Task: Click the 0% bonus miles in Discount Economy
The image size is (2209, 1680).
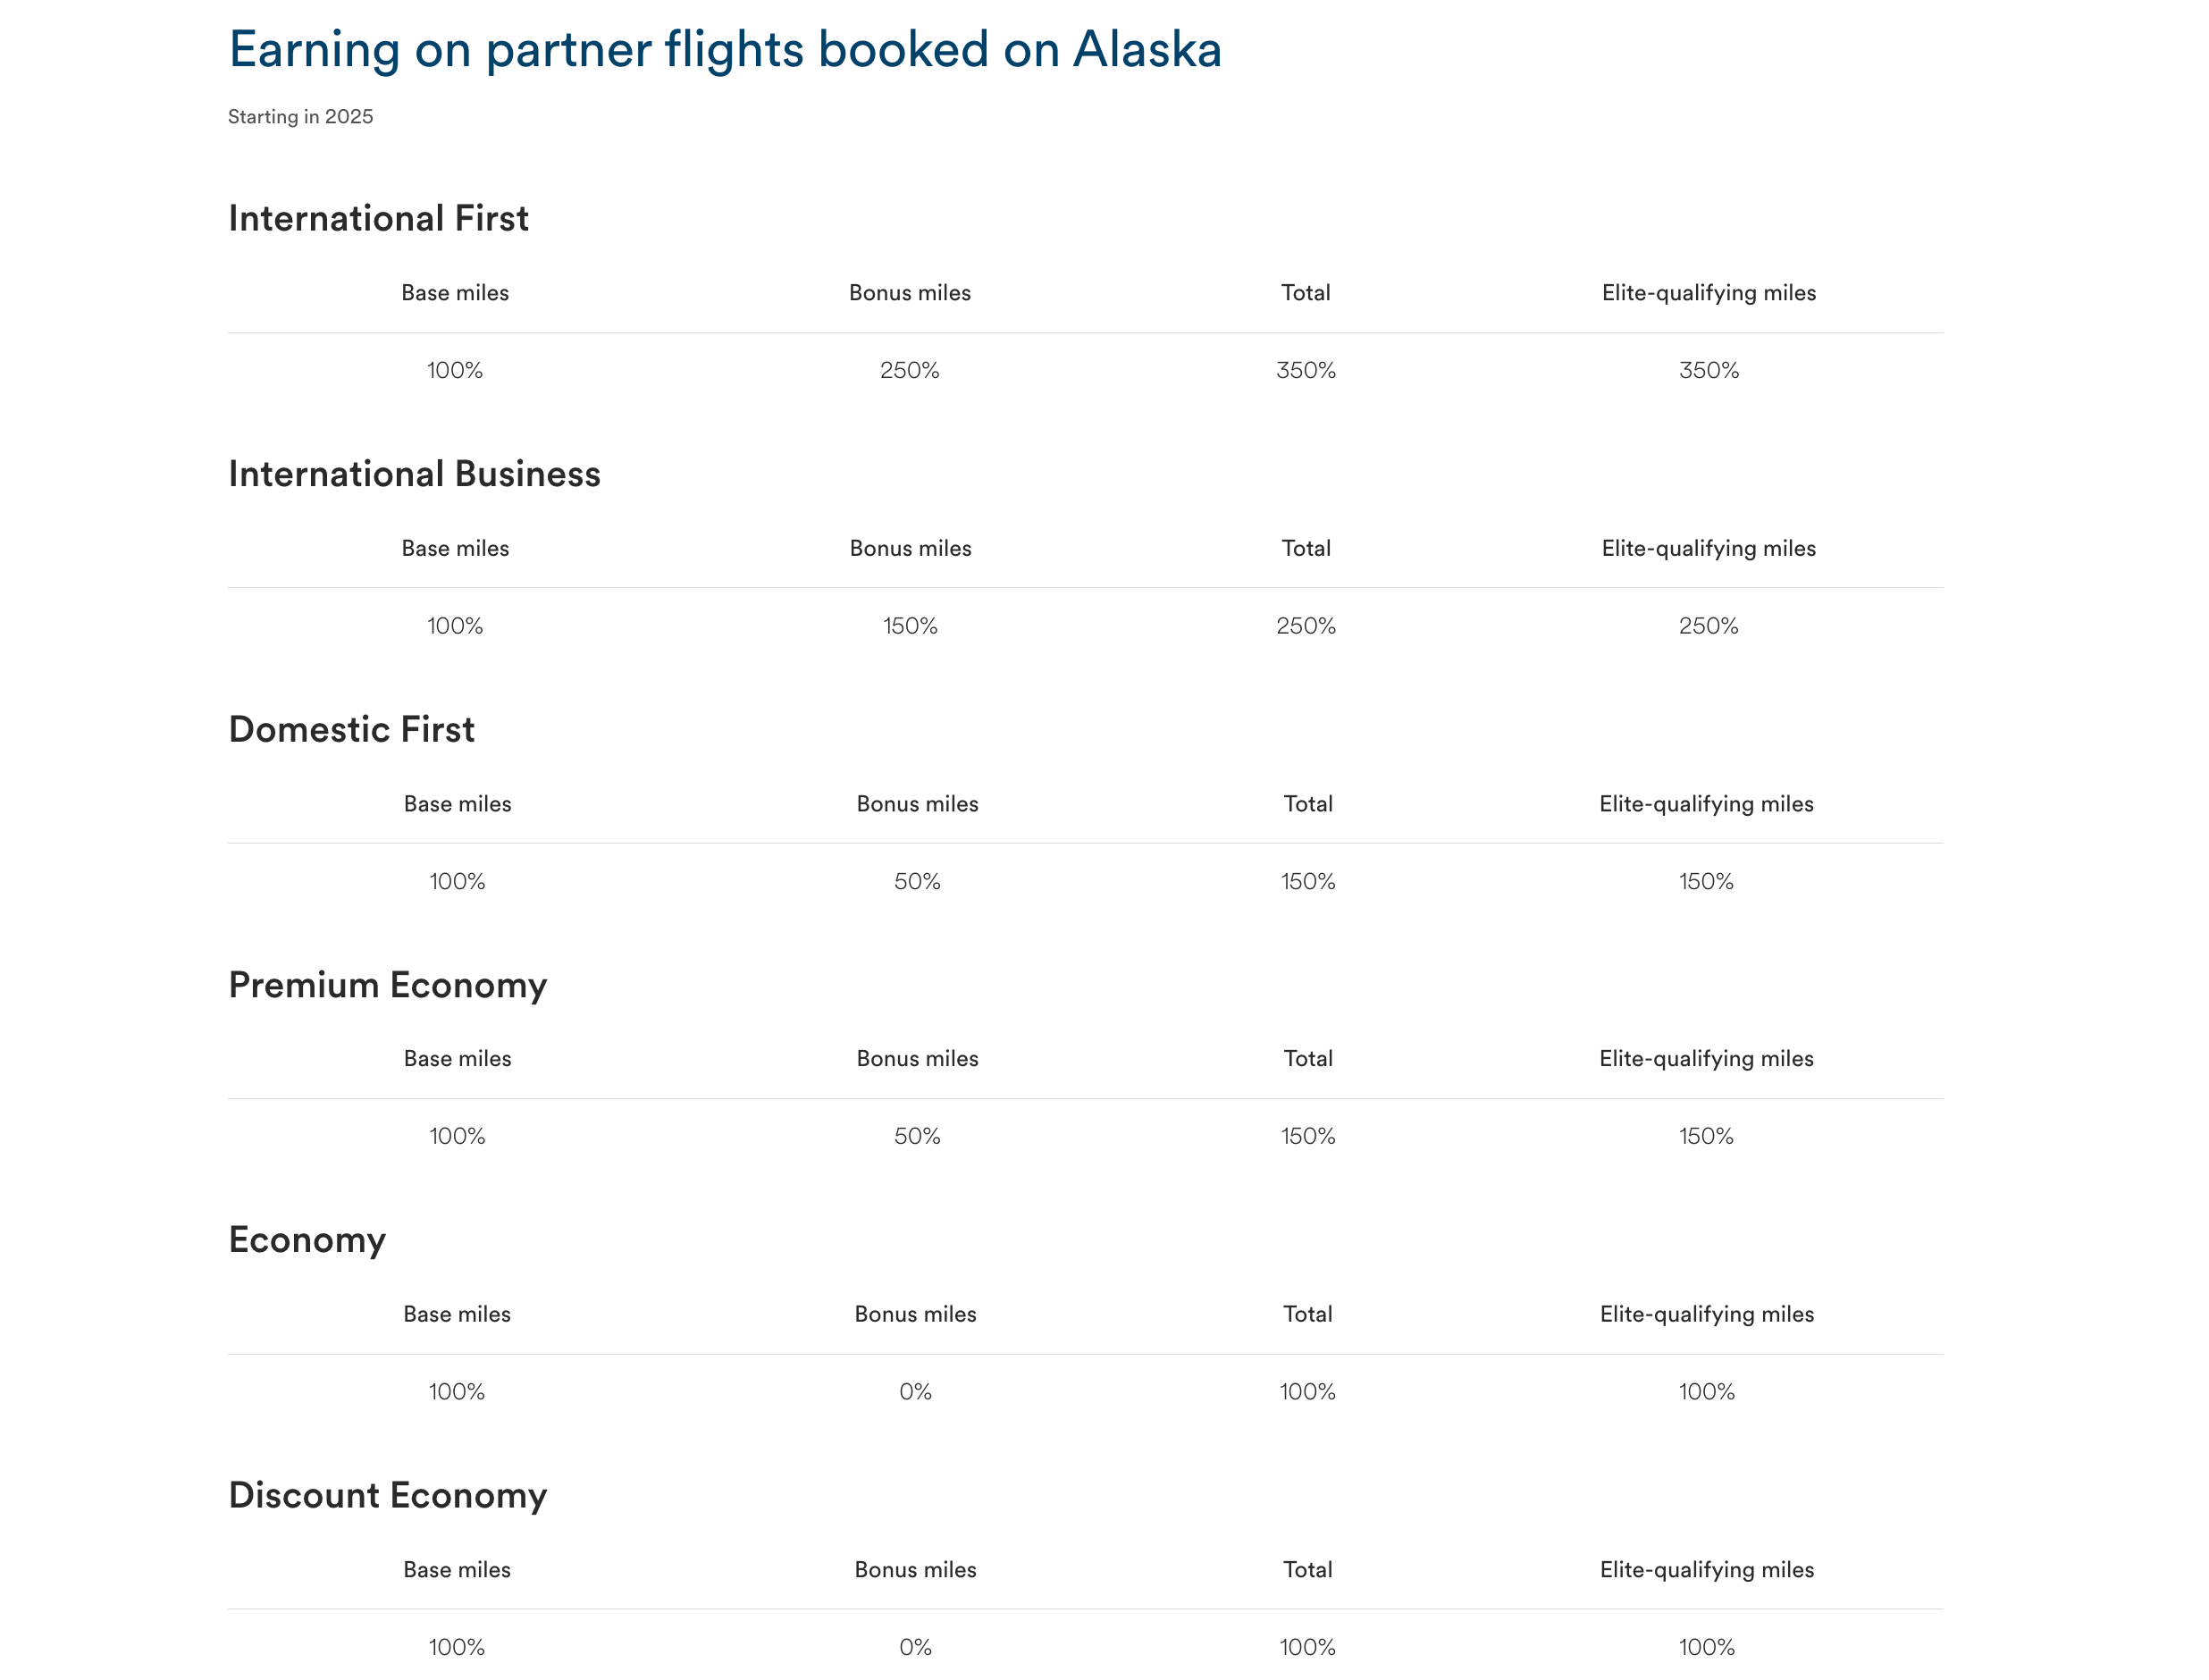Action: tap(914, 1647)
